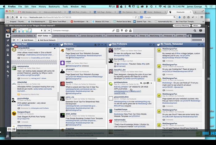
Task: Open the Streams home icon in sidebar
Action: (8, 36)
